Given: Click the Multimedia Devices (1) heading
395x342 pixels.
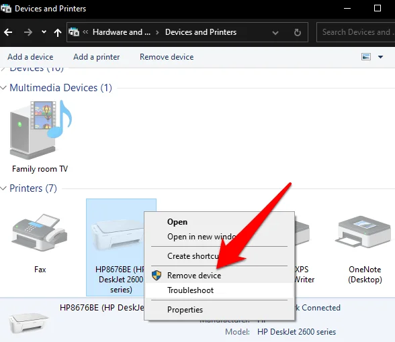Looking at the screenshot, I should [60, 88].
